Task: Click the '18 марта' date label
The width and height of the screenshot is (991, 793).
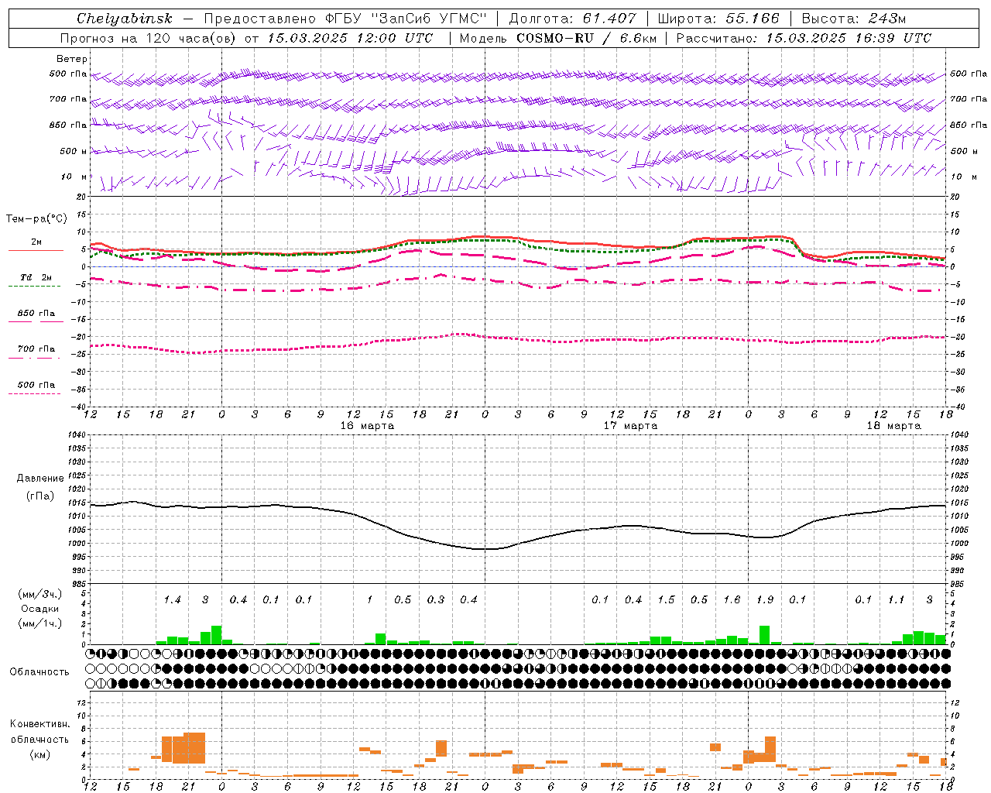Action: 893,426
